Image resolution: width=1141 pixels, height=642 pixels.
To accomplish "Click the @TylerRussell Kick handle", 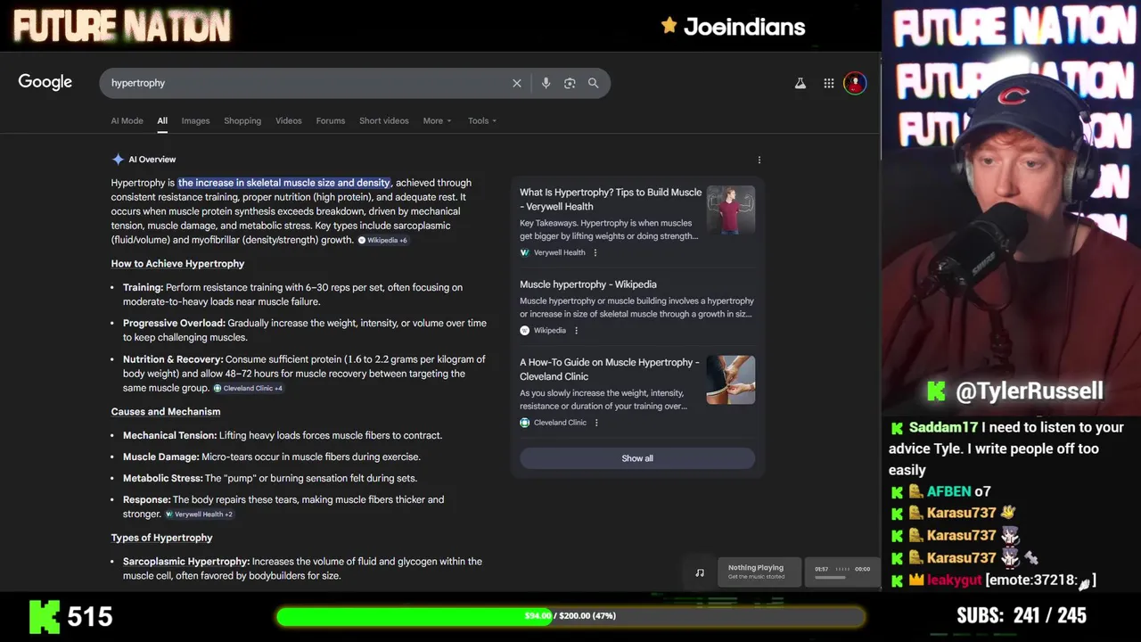I will (1030, 391).
